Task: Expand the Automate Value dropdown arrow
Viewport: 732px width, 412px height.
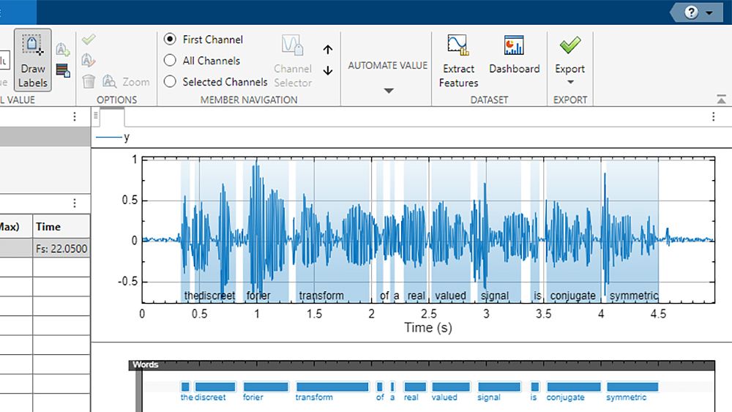Action: click(x=389, y=91)
